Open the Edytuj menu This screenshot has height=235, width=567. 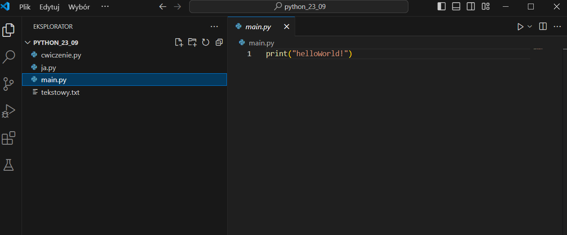pos(49,7)
